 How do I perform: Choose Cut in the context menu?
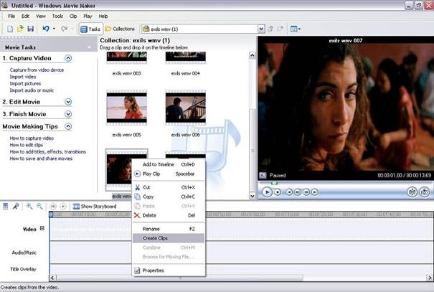coord(169,187)
